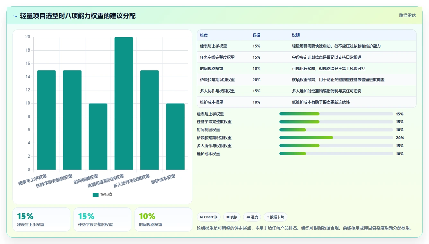
Task: Open the 15% 任务字段完整度权重 stat card
Action: pyautogui.click(x=102, y=220)
